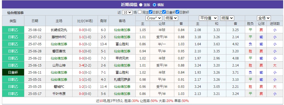
Task: Click the draw odds value 2.96
Action: (x=217, y=58)
